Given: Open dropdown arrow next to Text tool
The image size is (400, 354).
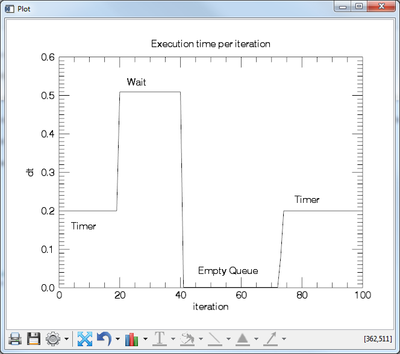Looking at the screenshot, I should tap(173, 340).
